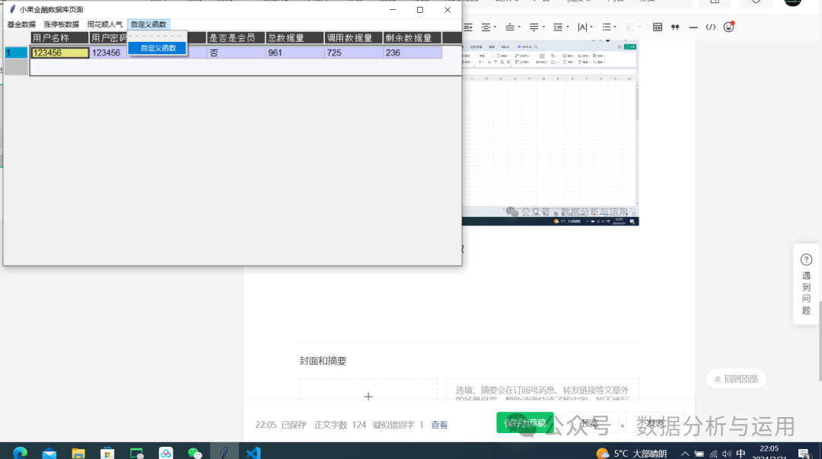Screen dimensions: 822x459
Task: Click the bulleted list icon
Action: pos(607,27)
